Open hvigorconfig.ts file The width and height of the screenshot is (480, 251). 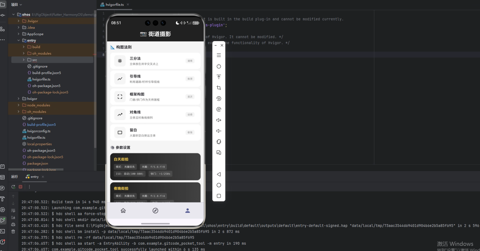(39, 131)
